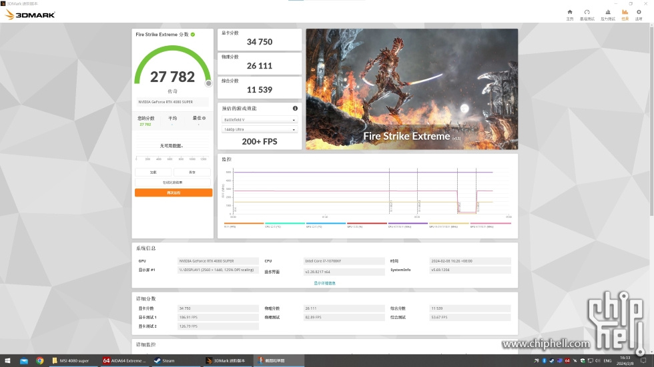Image resolution: width=654 pixels, height=367 pixels.
Task: Open Google Chrome from taskbar
Action: 39,361
